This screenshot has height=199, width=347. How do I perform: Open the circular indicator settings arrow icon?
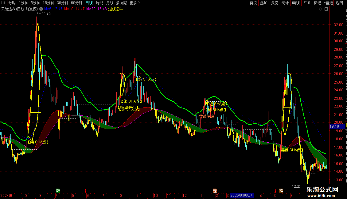(x=41, y=9)
